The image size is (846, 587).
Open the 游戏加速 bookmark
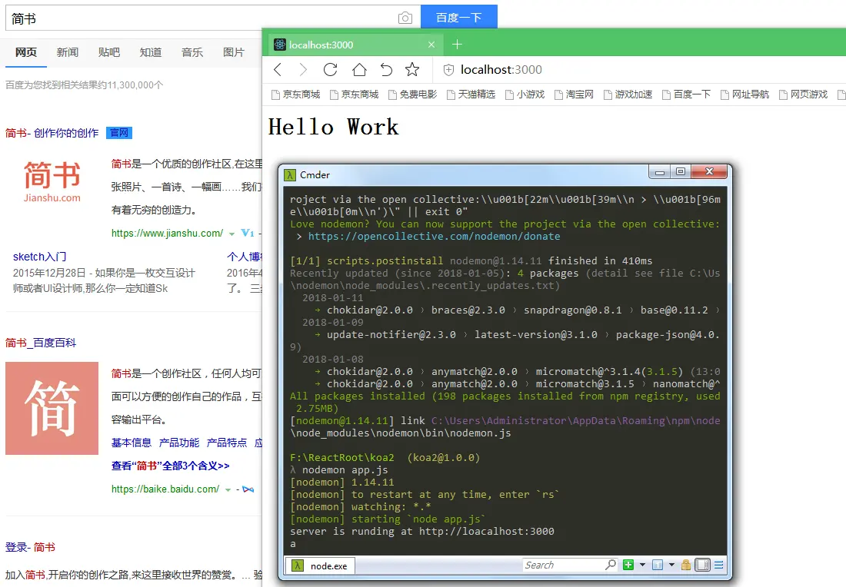tap(628, 95)
